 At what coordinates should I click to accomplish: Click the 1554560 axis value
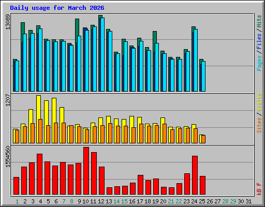tap(8, 157)
